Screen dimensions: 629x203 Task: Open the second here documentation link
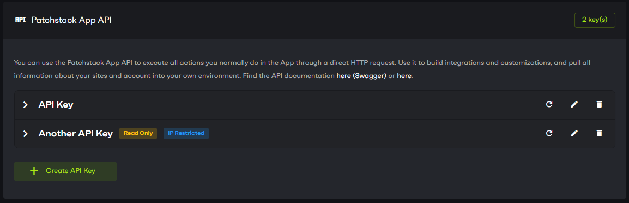point(404,75)
